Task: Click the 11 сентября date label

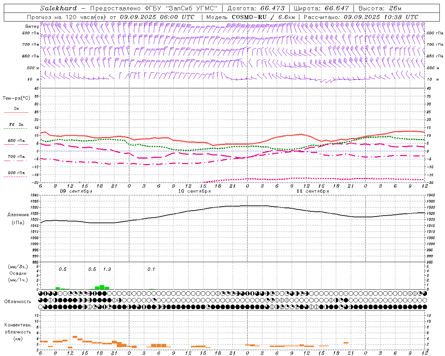Action: (313, 191)
